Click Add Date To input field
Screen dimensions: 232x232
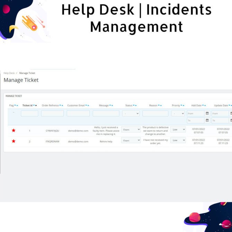click(196, 121)
